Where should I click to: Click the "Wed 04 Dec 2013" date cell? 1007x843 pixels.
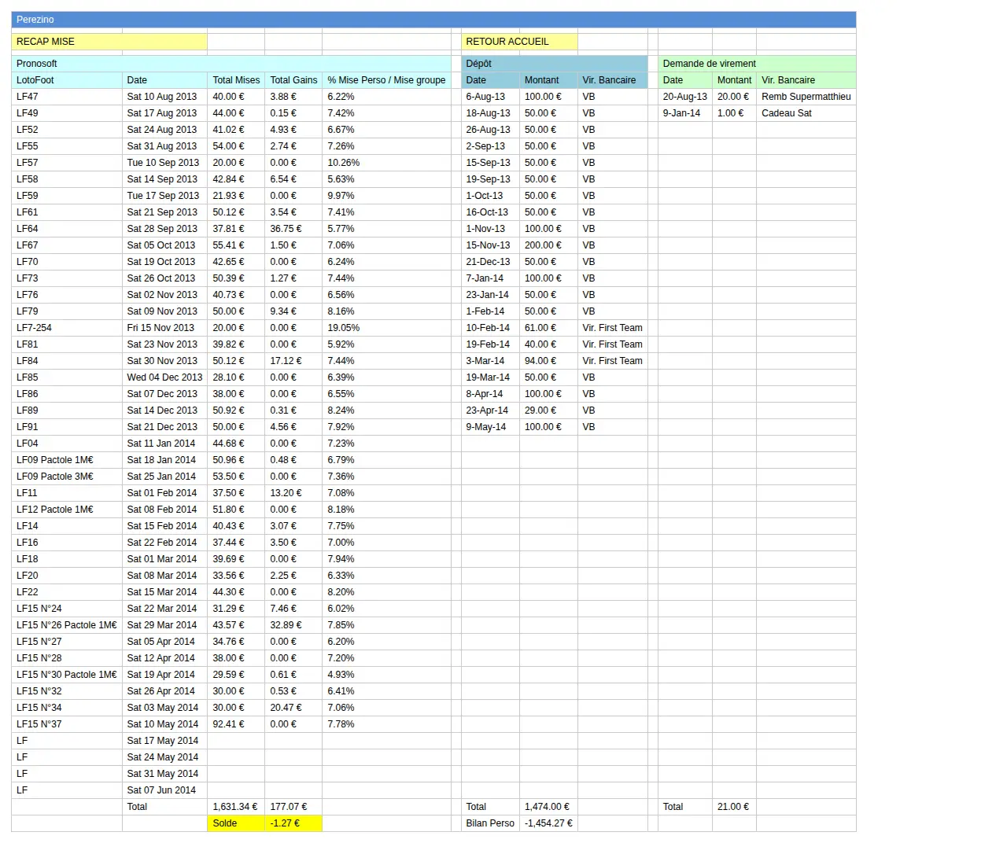pyautogui.click(x=164, y=377)
